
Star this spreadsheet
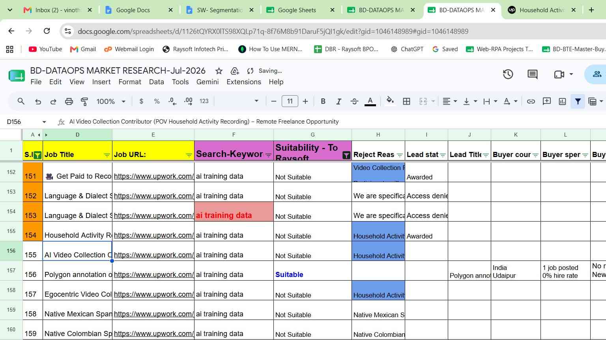pos(219,71)
